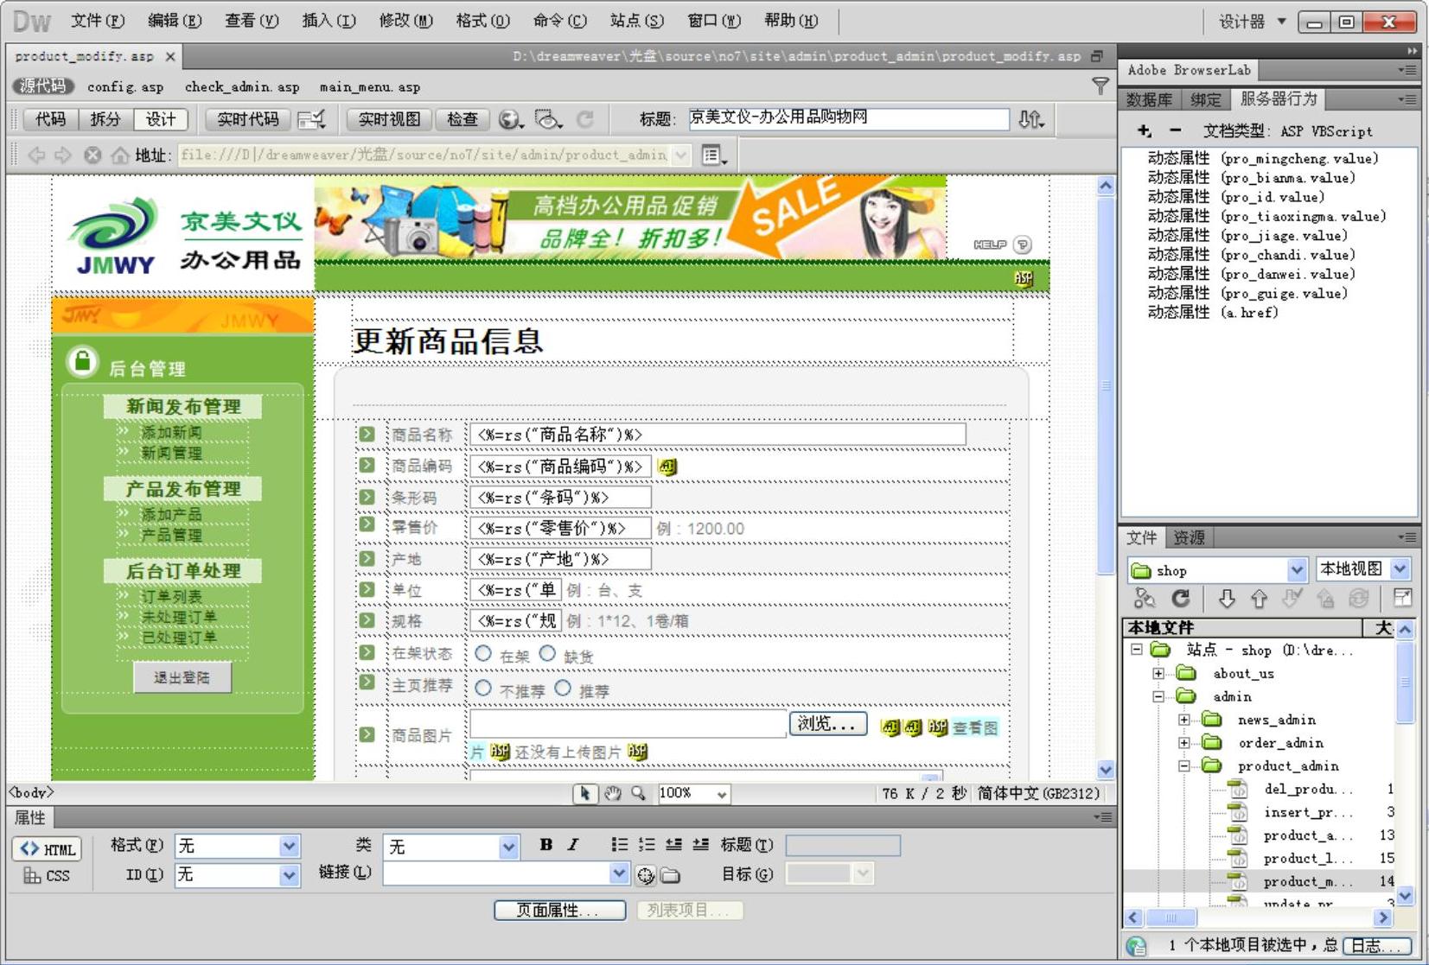
Task: Click the Connect to remote host icon
Action: coord(1145,599)
